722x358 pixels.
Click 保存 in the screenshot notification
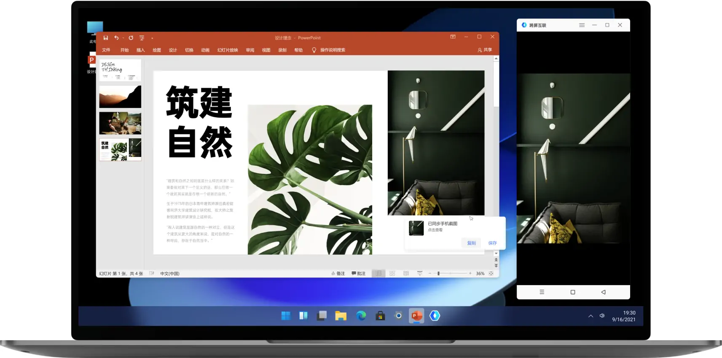(x=492, y=243)
